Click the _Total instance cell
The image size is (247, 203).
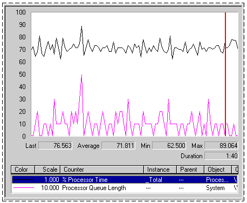tap(155, 180)
